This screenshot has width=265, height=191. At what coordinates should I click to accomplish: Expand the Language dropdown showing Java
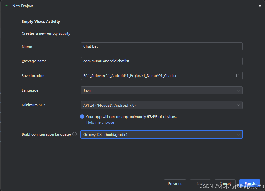(x=161, y=90)
